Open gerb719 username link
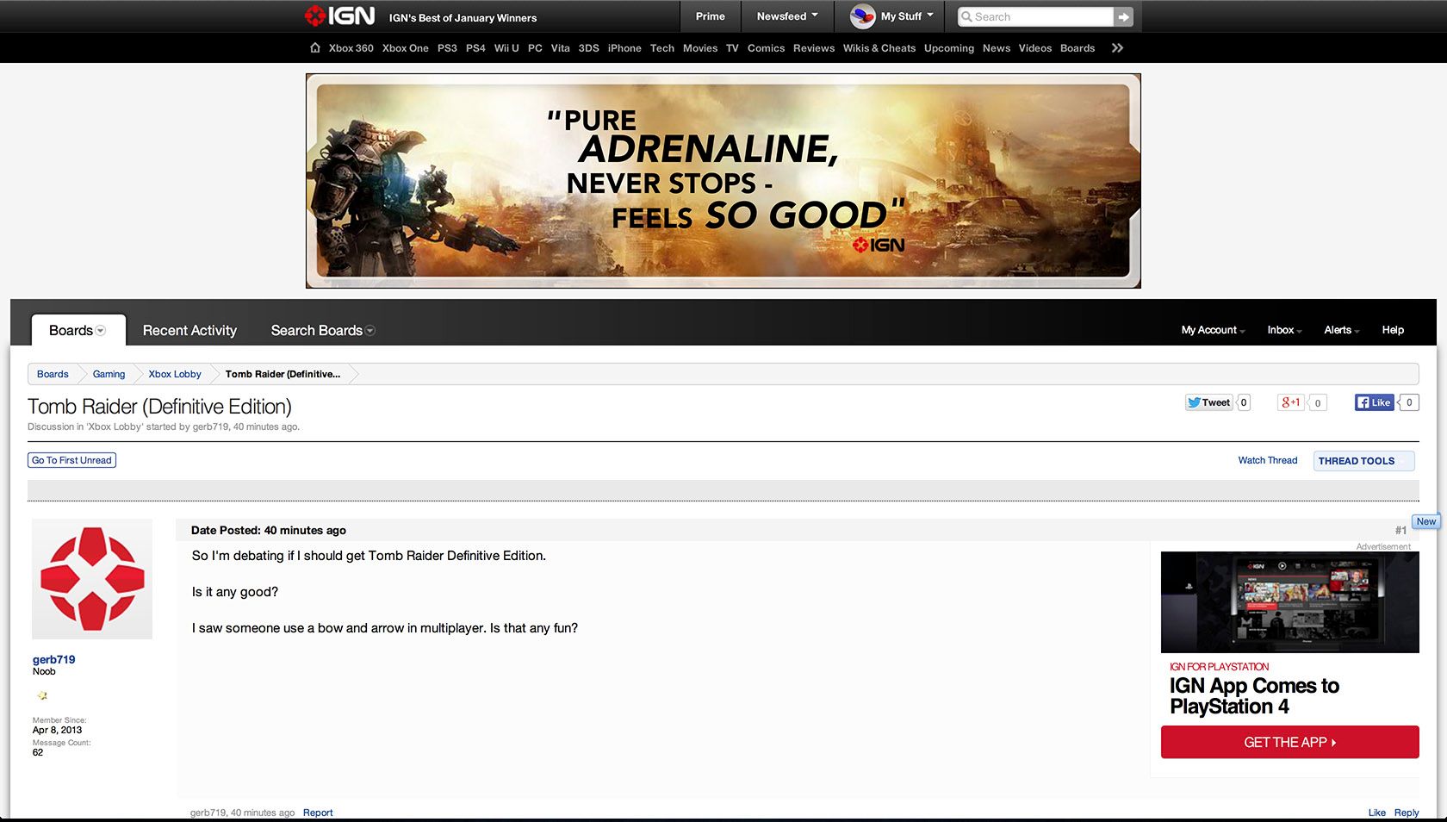 click(53, 659)
